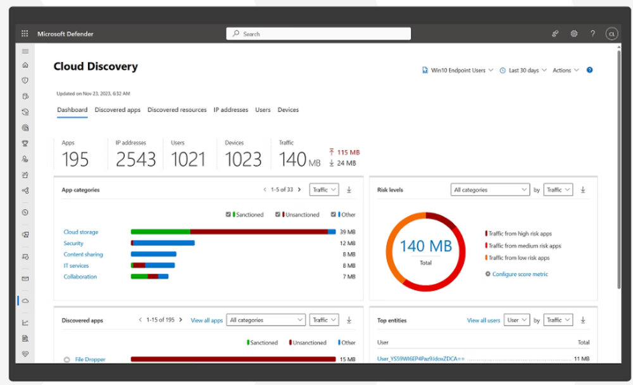This screenshot has width=633, height=385.
Task: Open Risk levels Traffic dropdown
Action: (x=558, y=190)
